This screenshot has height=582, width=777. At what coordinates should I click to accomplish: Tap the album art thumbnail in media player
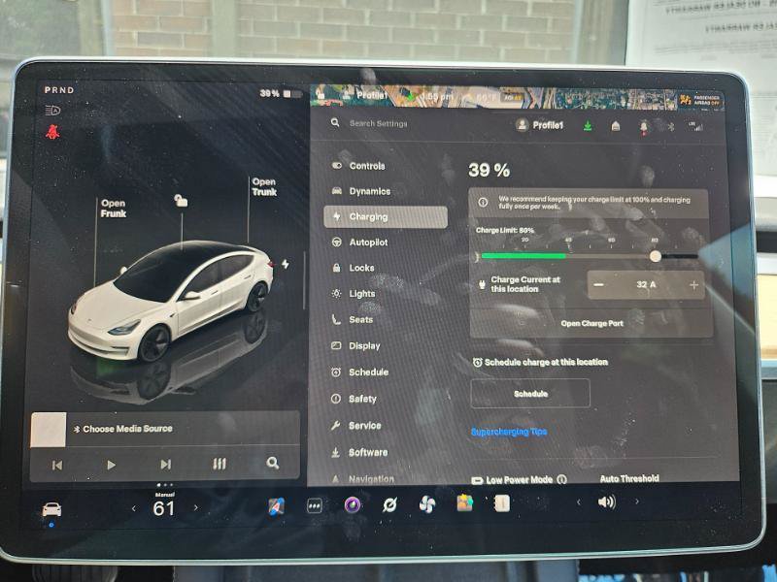(x=48, y=430)
